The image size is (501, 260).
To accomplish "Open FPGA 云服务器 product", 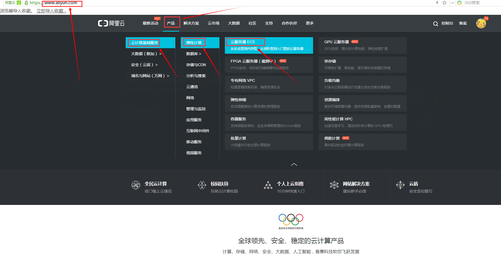I will pos(269,65).
